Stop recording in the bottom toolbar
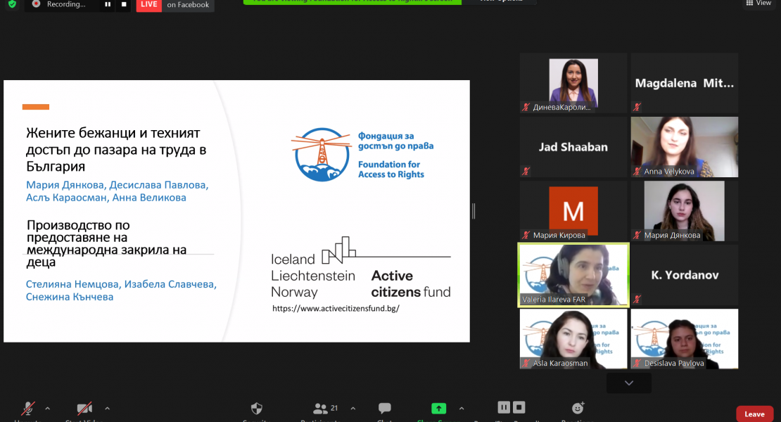 point(519,407)
